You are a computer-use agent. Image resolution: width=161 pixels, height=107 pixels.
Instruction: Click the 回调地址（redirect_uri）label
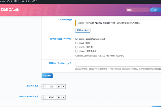pyautogui.click(x=60, y=63)
